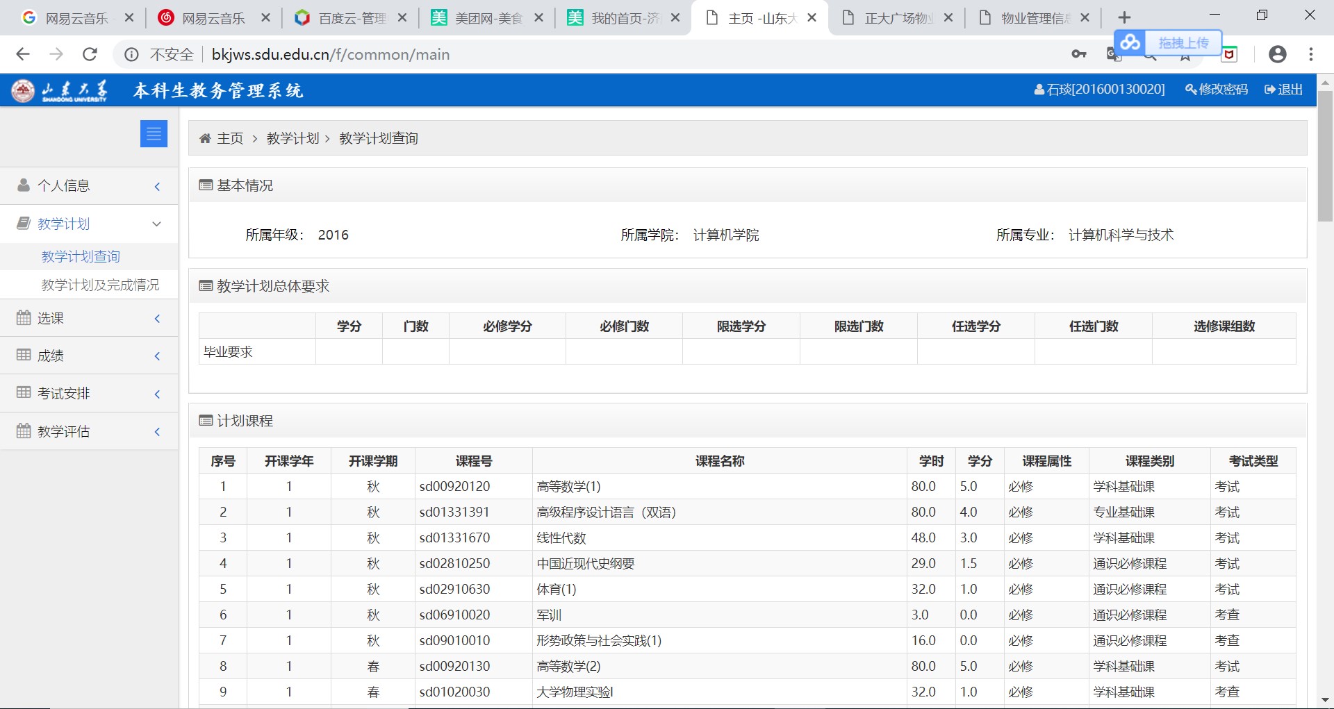This screenshot has height=709, width=1334.
Task: Open Chrome three-dot menu
Action: tap(1311, 54)
